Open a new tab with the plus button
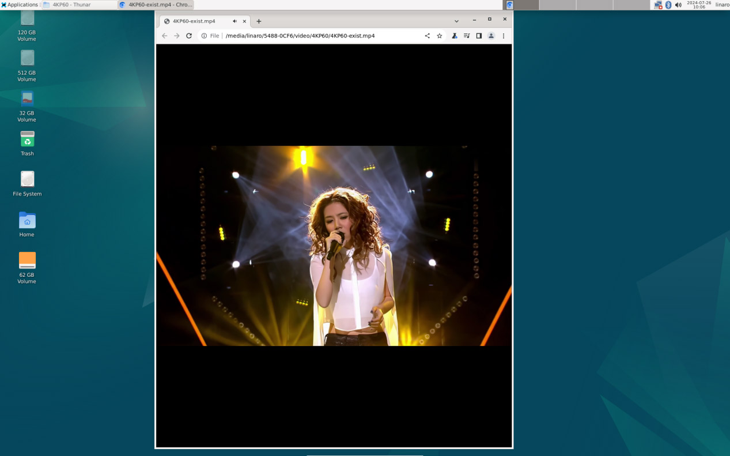This screenshot has height=456, width=730. click(259, 21)
